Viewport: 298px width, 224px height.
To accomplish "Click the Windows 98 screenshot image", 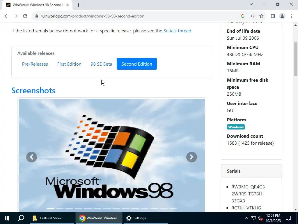I will click(x=112, y=155).
